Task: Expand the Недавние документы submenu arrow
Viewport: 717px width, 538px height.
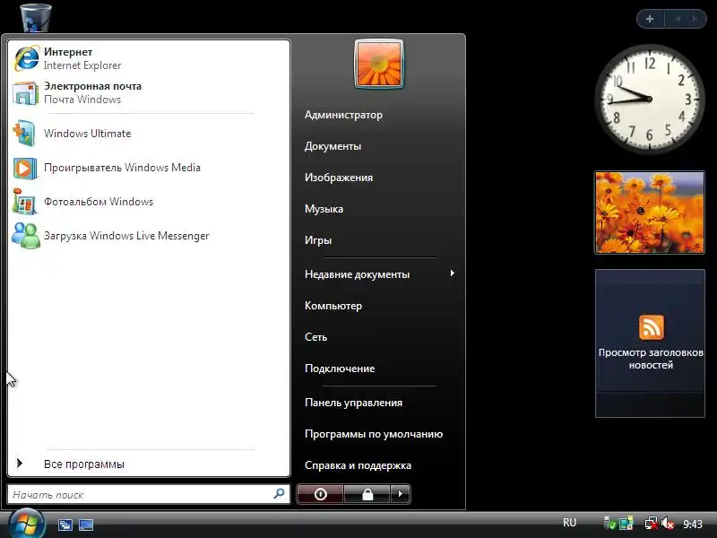Action: coord(453,273)
